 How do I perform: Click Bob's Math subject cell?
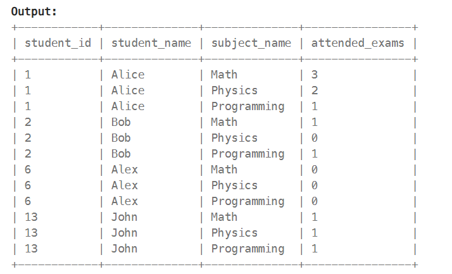pos(224,122)
